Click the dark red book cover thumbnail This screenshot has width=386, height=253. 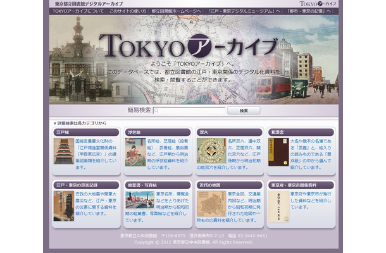click(278, 152)
